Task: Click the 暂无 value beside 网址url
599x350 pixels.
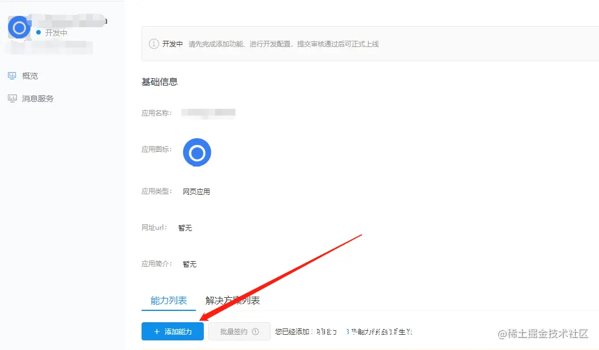Action: (185, 228)
